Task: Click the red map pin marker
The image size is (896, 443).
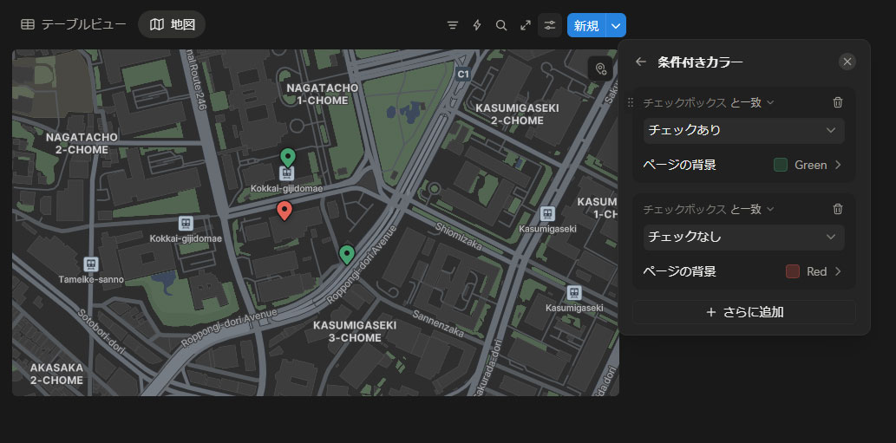Action: click(x=284, y=210)
